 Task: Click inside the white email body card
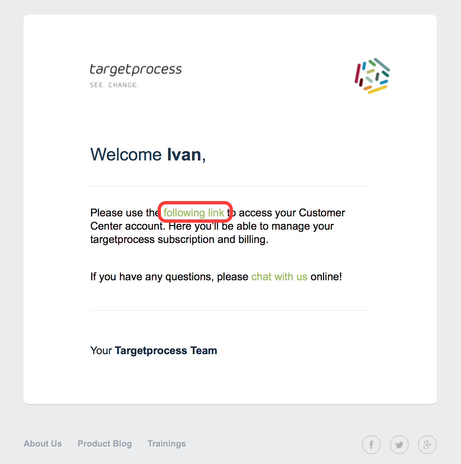point(230,383)
